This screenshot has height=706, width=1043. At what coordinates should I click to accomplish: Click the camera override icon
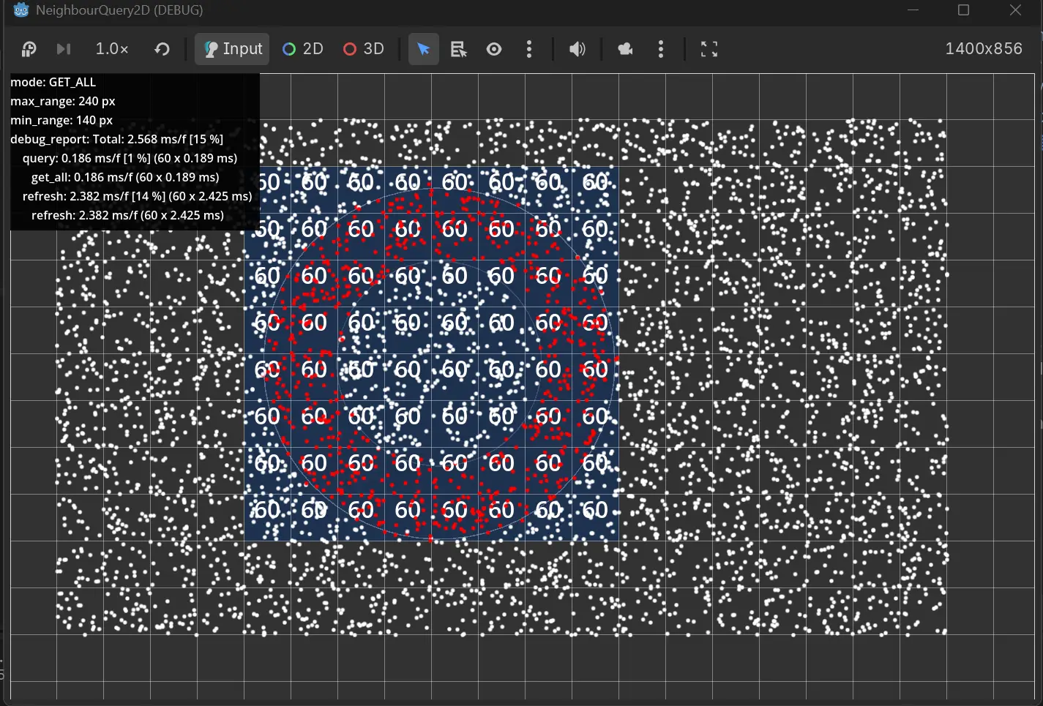(x=625, y=49)
